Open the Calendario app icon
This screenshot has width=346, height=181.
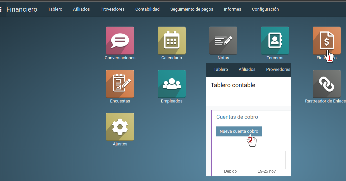172,41
